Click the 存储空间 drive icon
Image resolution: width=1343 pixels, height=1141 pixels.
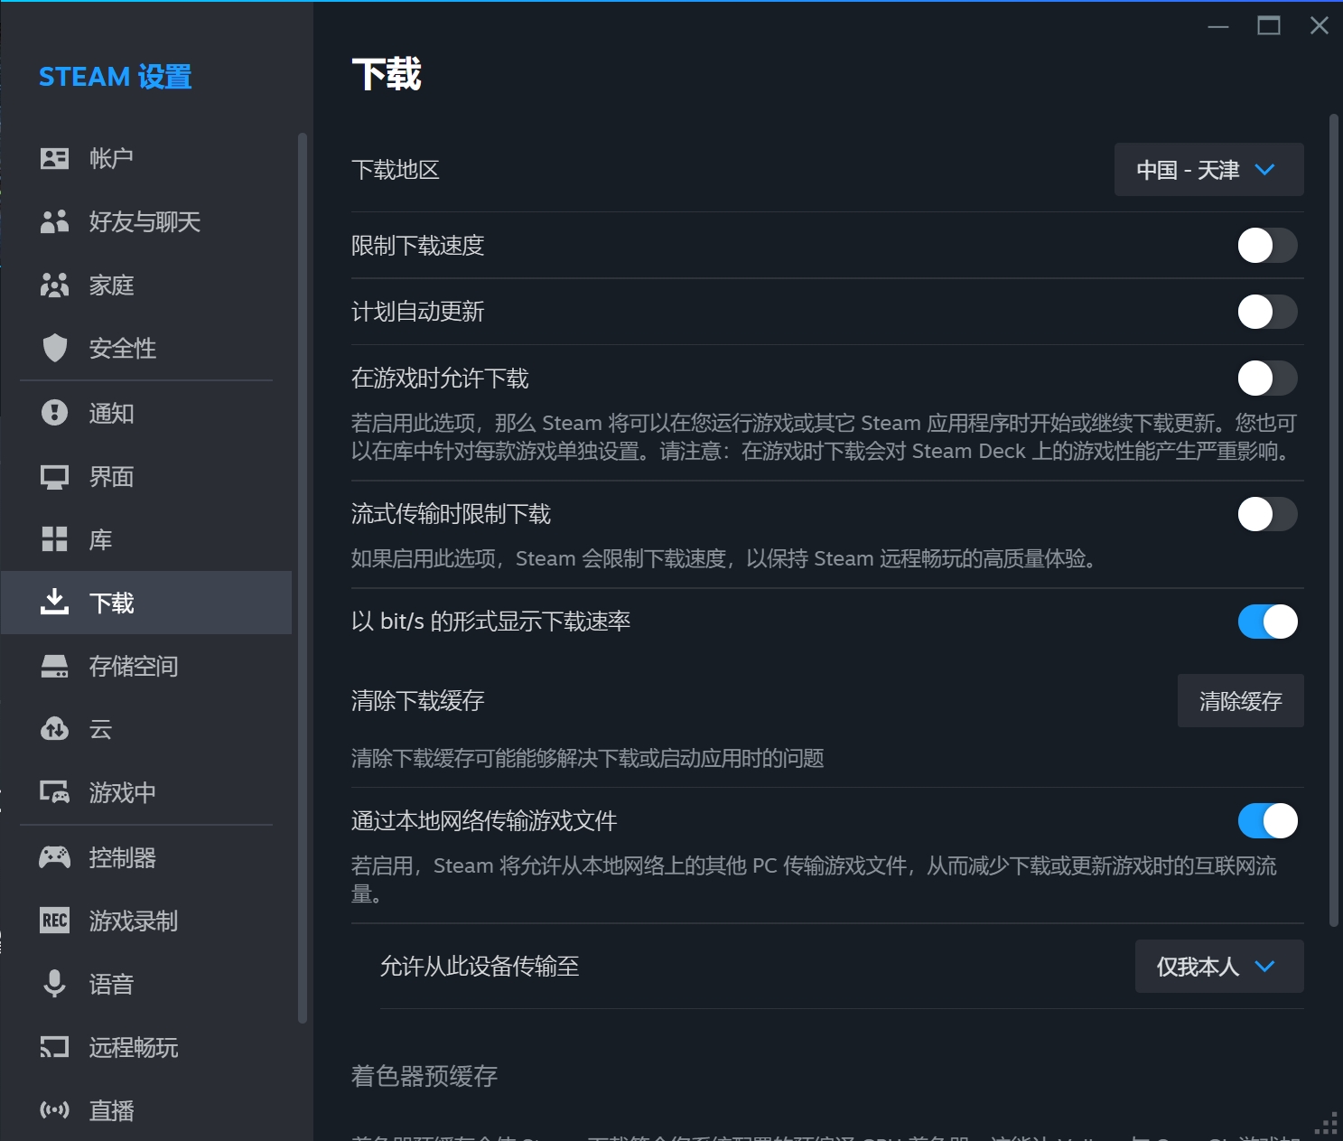[54, 667]
